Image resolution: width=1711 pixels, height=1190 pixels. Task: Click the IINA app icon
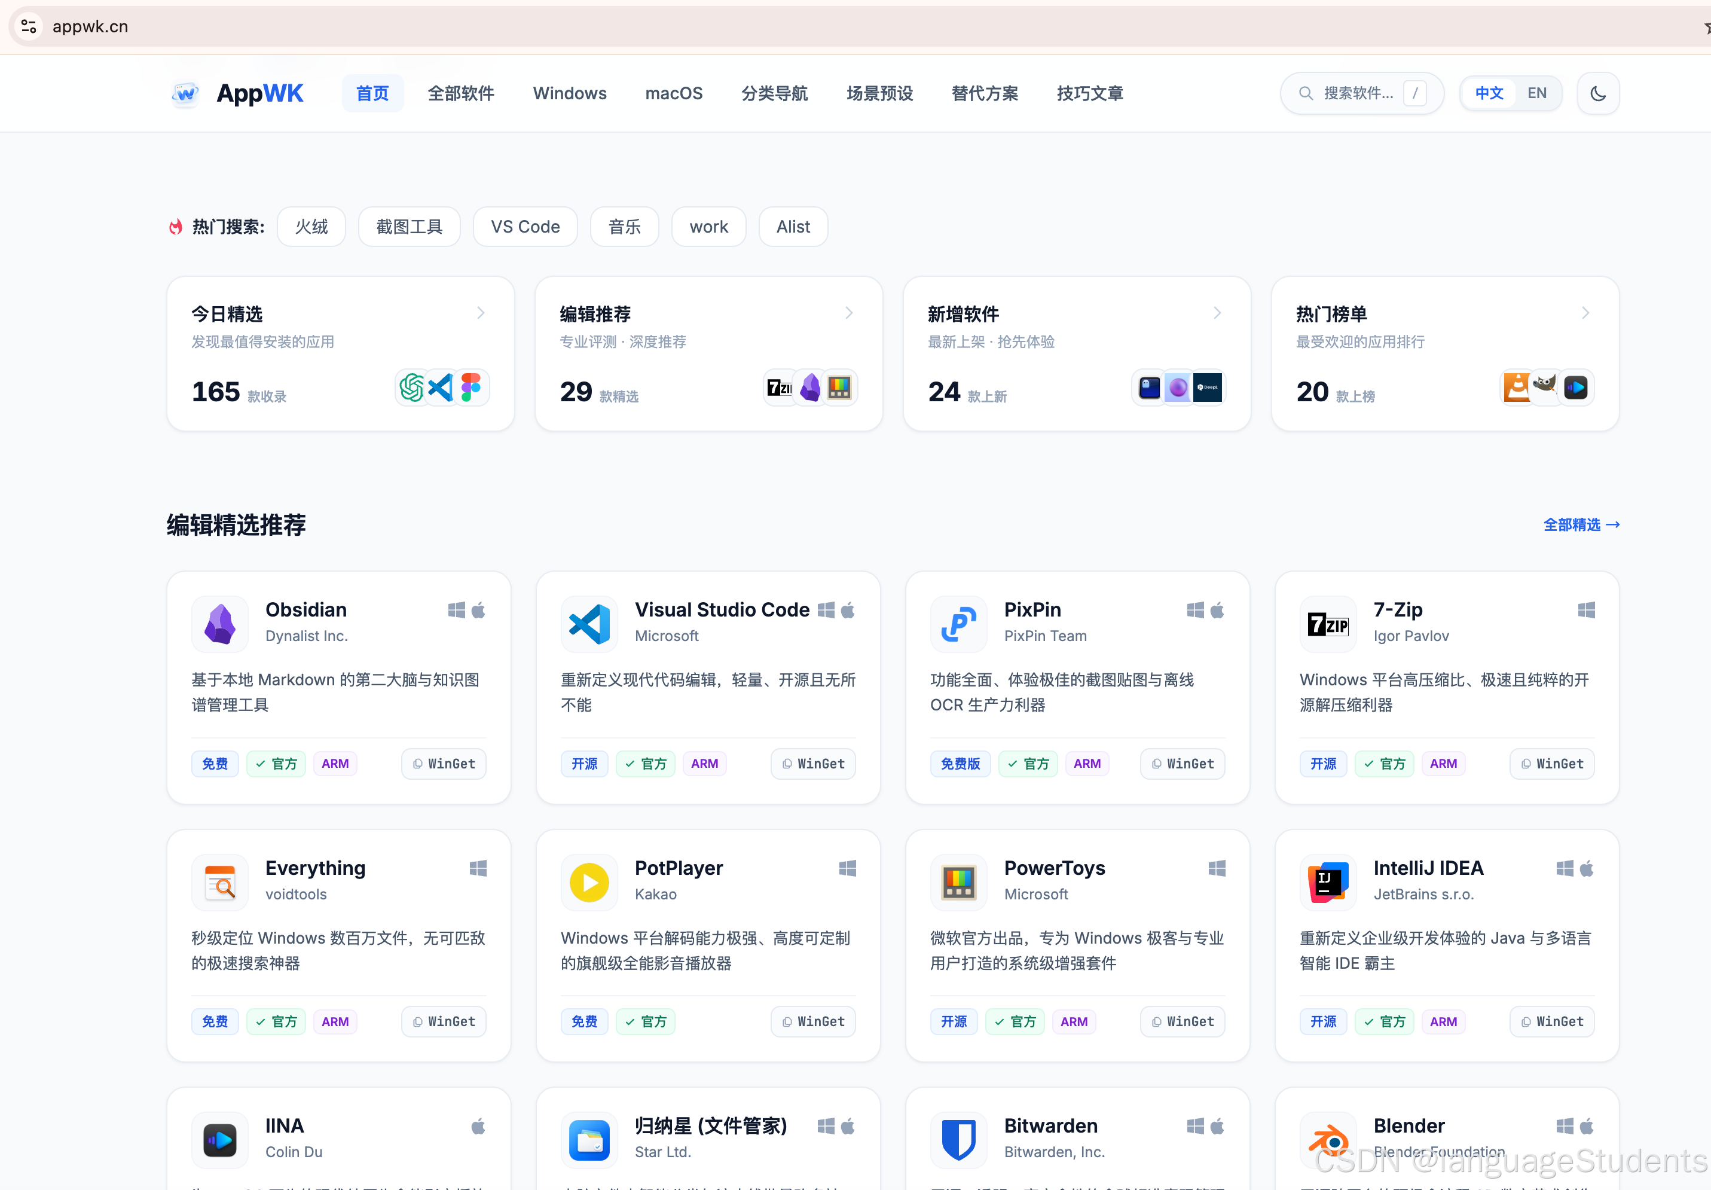pyautogui.click(x=220, y=1140)
